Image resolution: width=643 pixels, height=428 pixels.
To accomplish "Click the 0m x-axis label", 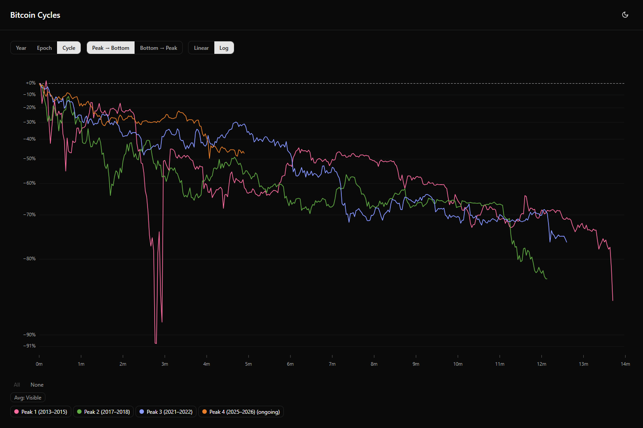I will (39, 364).
